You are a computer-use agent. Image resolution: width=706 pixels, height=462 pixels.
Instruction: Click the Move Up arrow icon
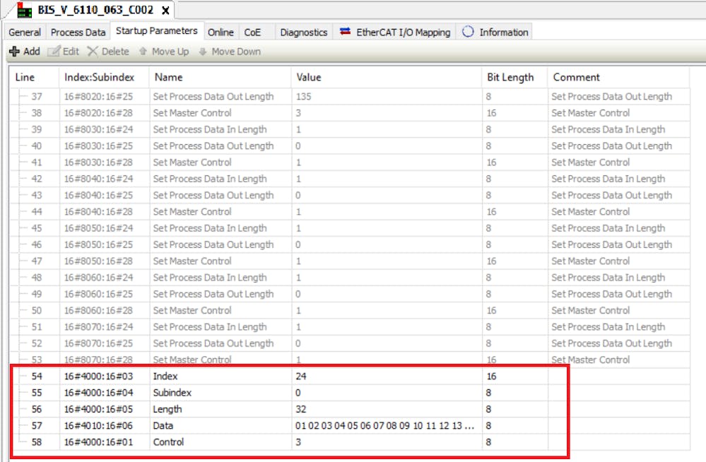(x=143, y=52)
